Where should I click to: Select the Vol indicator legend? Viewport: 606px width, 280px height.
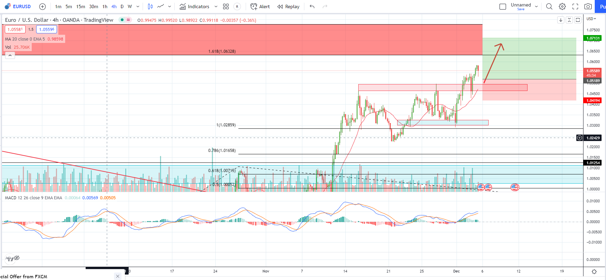click(x=8, y=47)
